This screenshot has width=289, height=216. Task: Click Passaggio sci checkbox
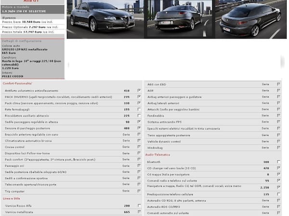click(x=139, y=166)
